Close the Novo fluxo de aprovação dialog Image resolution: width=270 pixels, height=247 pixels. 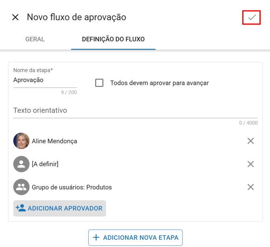[x=15, y=17]
